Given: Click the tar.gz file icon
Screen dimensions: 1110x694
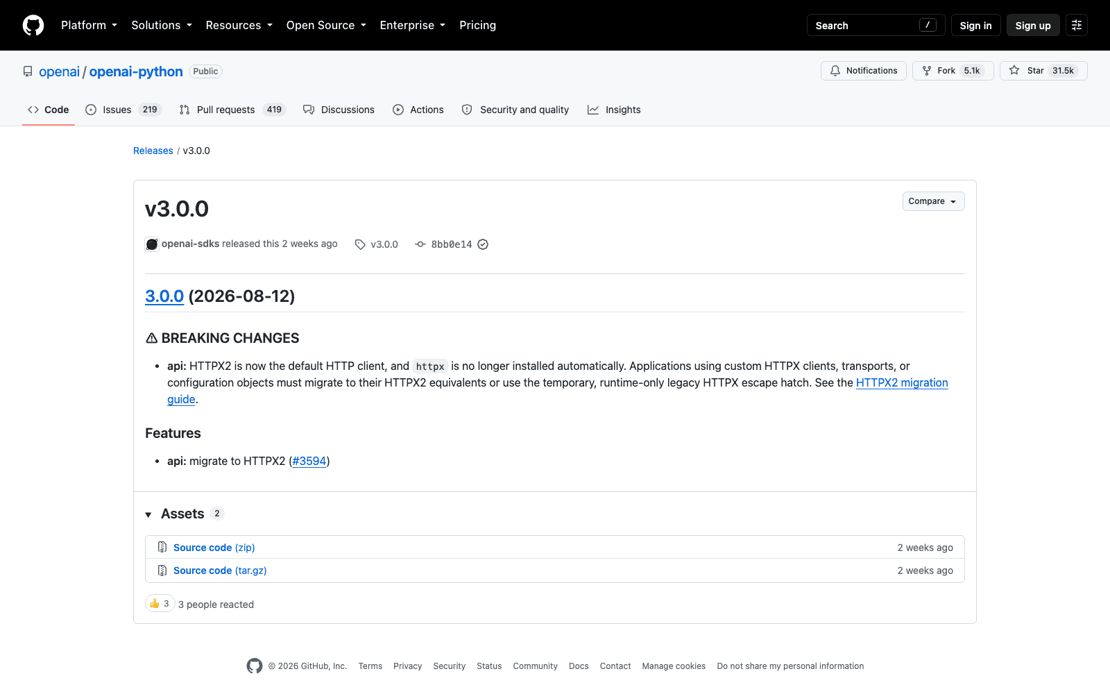Looking at the screenshot, I should click(x=162, y=570).
